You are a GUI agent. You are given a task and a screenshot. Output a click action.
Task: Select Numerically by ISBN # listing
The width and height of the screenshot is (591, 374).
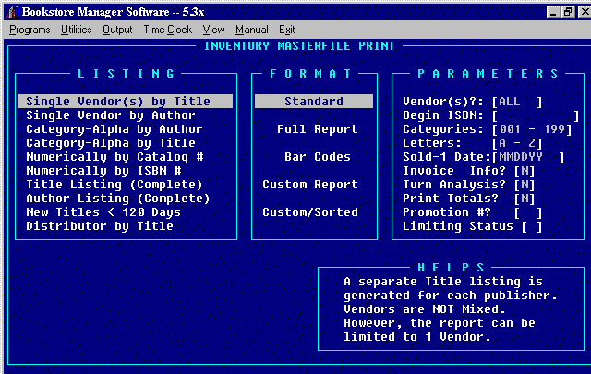point(103,171)
